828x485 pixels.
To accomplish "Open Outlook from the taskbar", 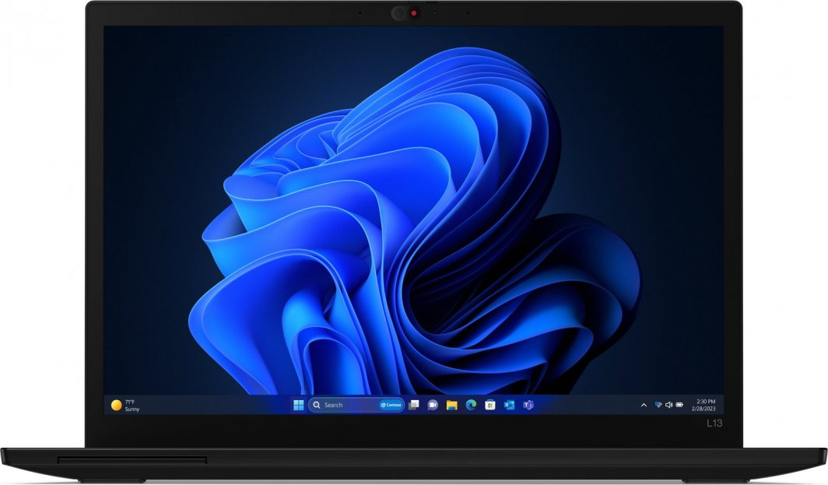I will [509, 405].
